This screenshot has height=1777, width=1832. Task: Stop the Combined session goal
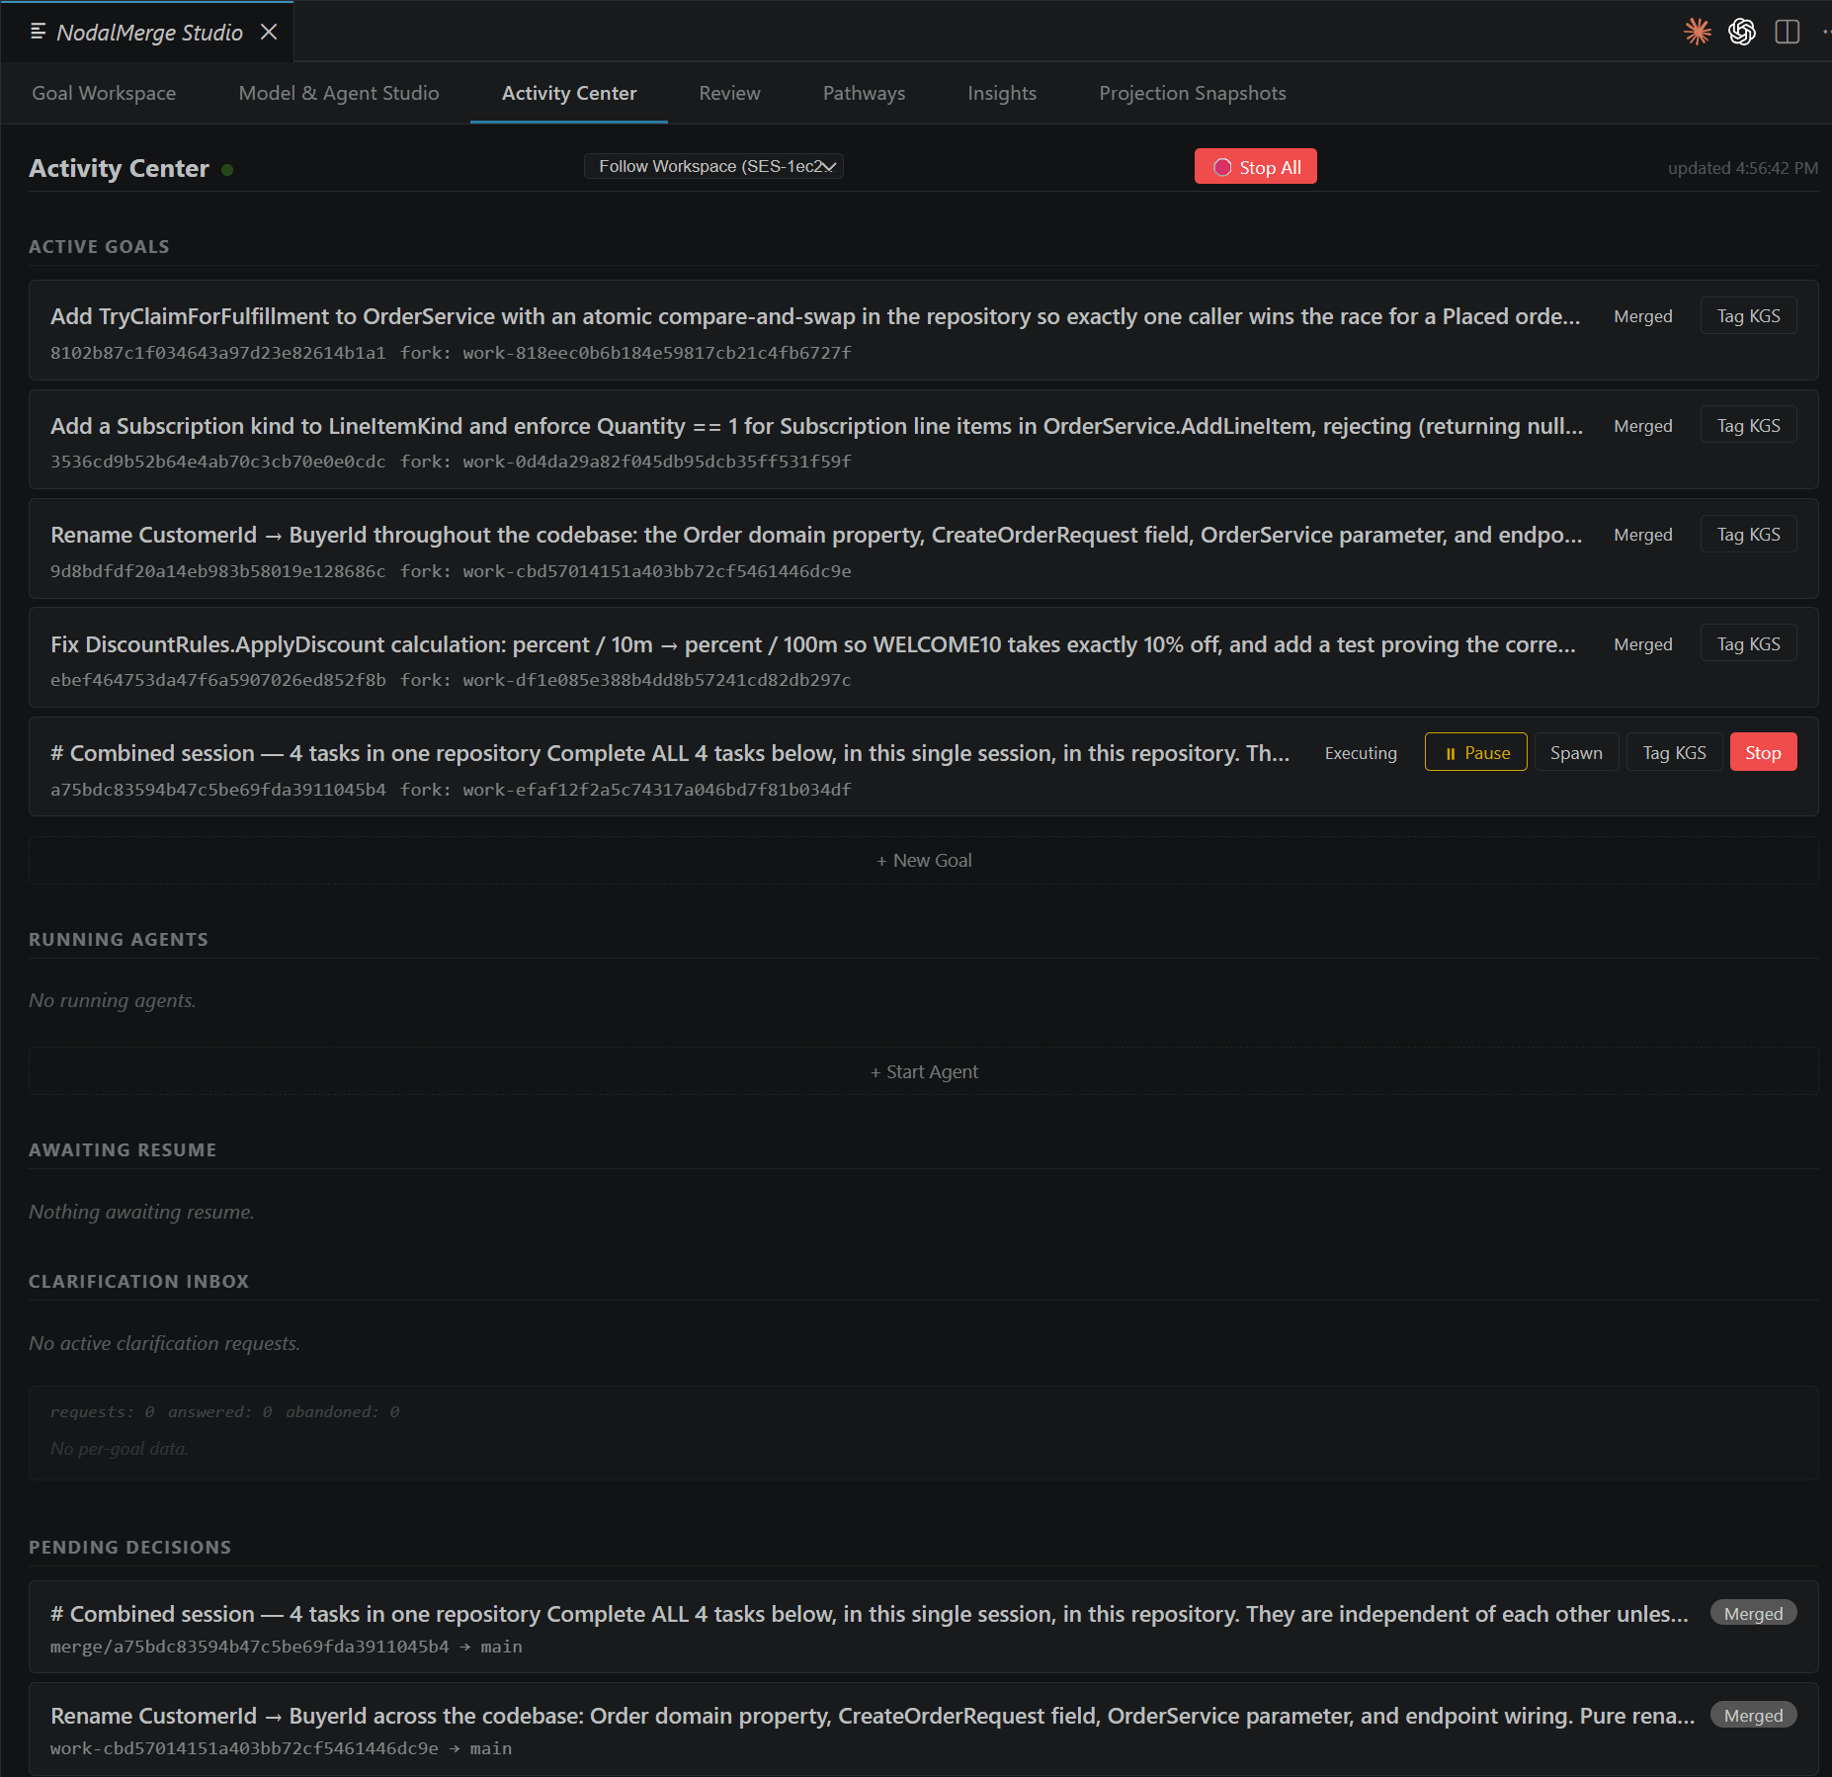1763,753
